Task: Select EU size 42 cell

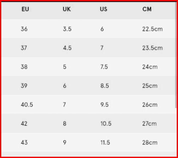Action: (24, 123)
